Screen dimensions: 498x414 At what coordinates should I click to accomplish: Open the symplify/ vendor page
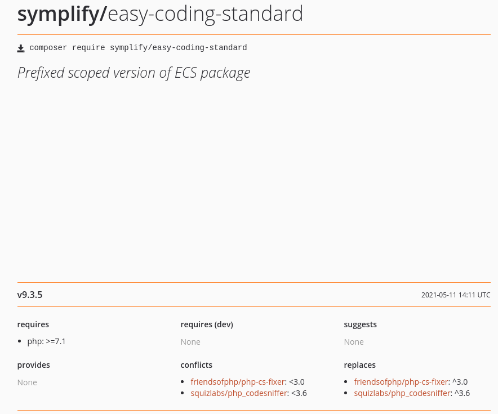click(x=62, y=14)
